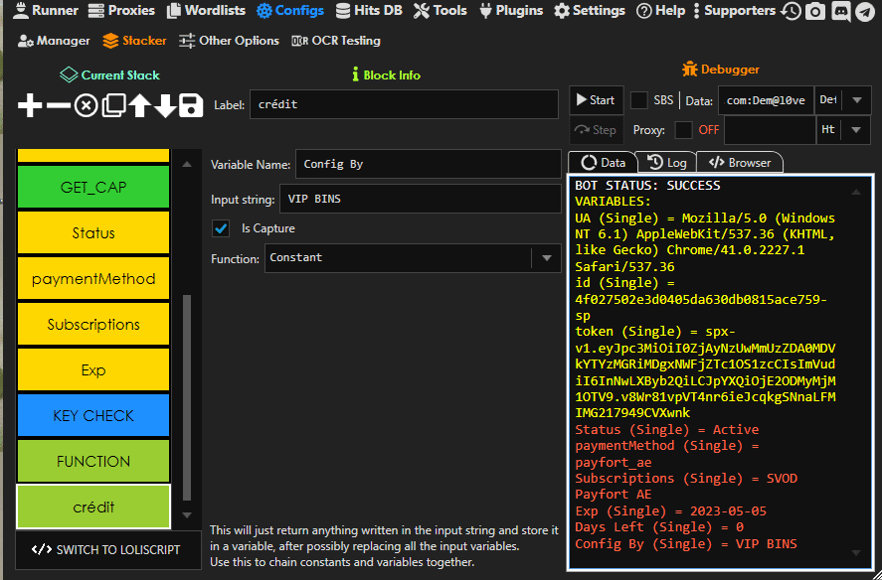This screenshot has height=580, width=882.
Task: Select the blue KEY CHECK block
Action: (x=93, y=415)
